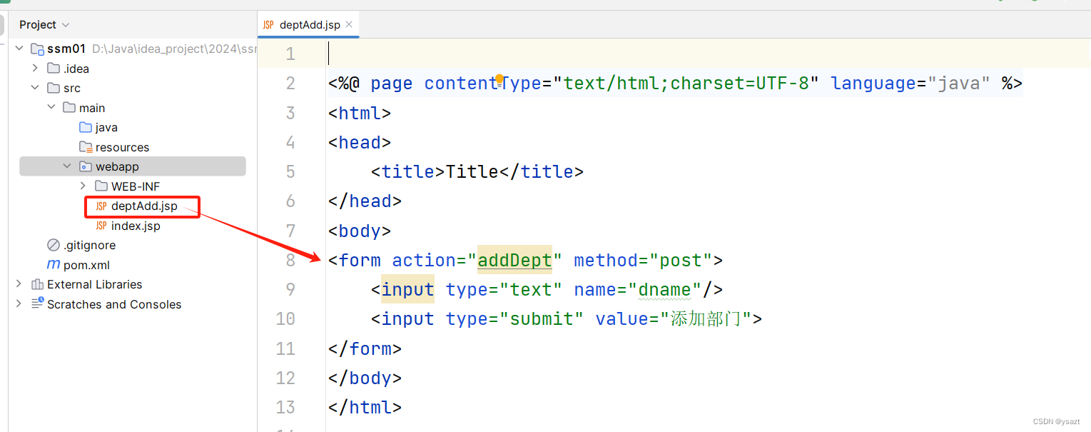Image resolution: width=1091 pixels, height=432 pixels.
Task: Collapse the webapp folder node
Action: (67, 166)
